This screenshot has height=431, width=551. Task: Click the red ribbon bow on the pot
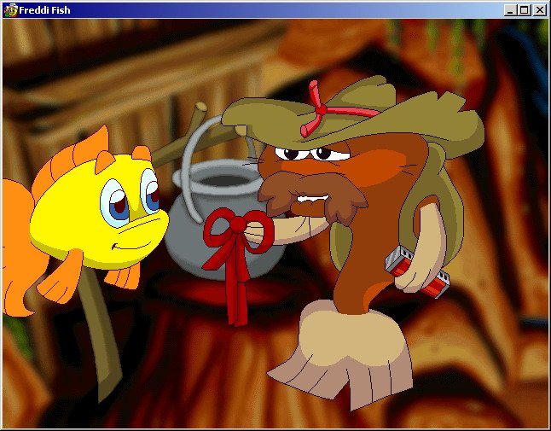point(238,265)
